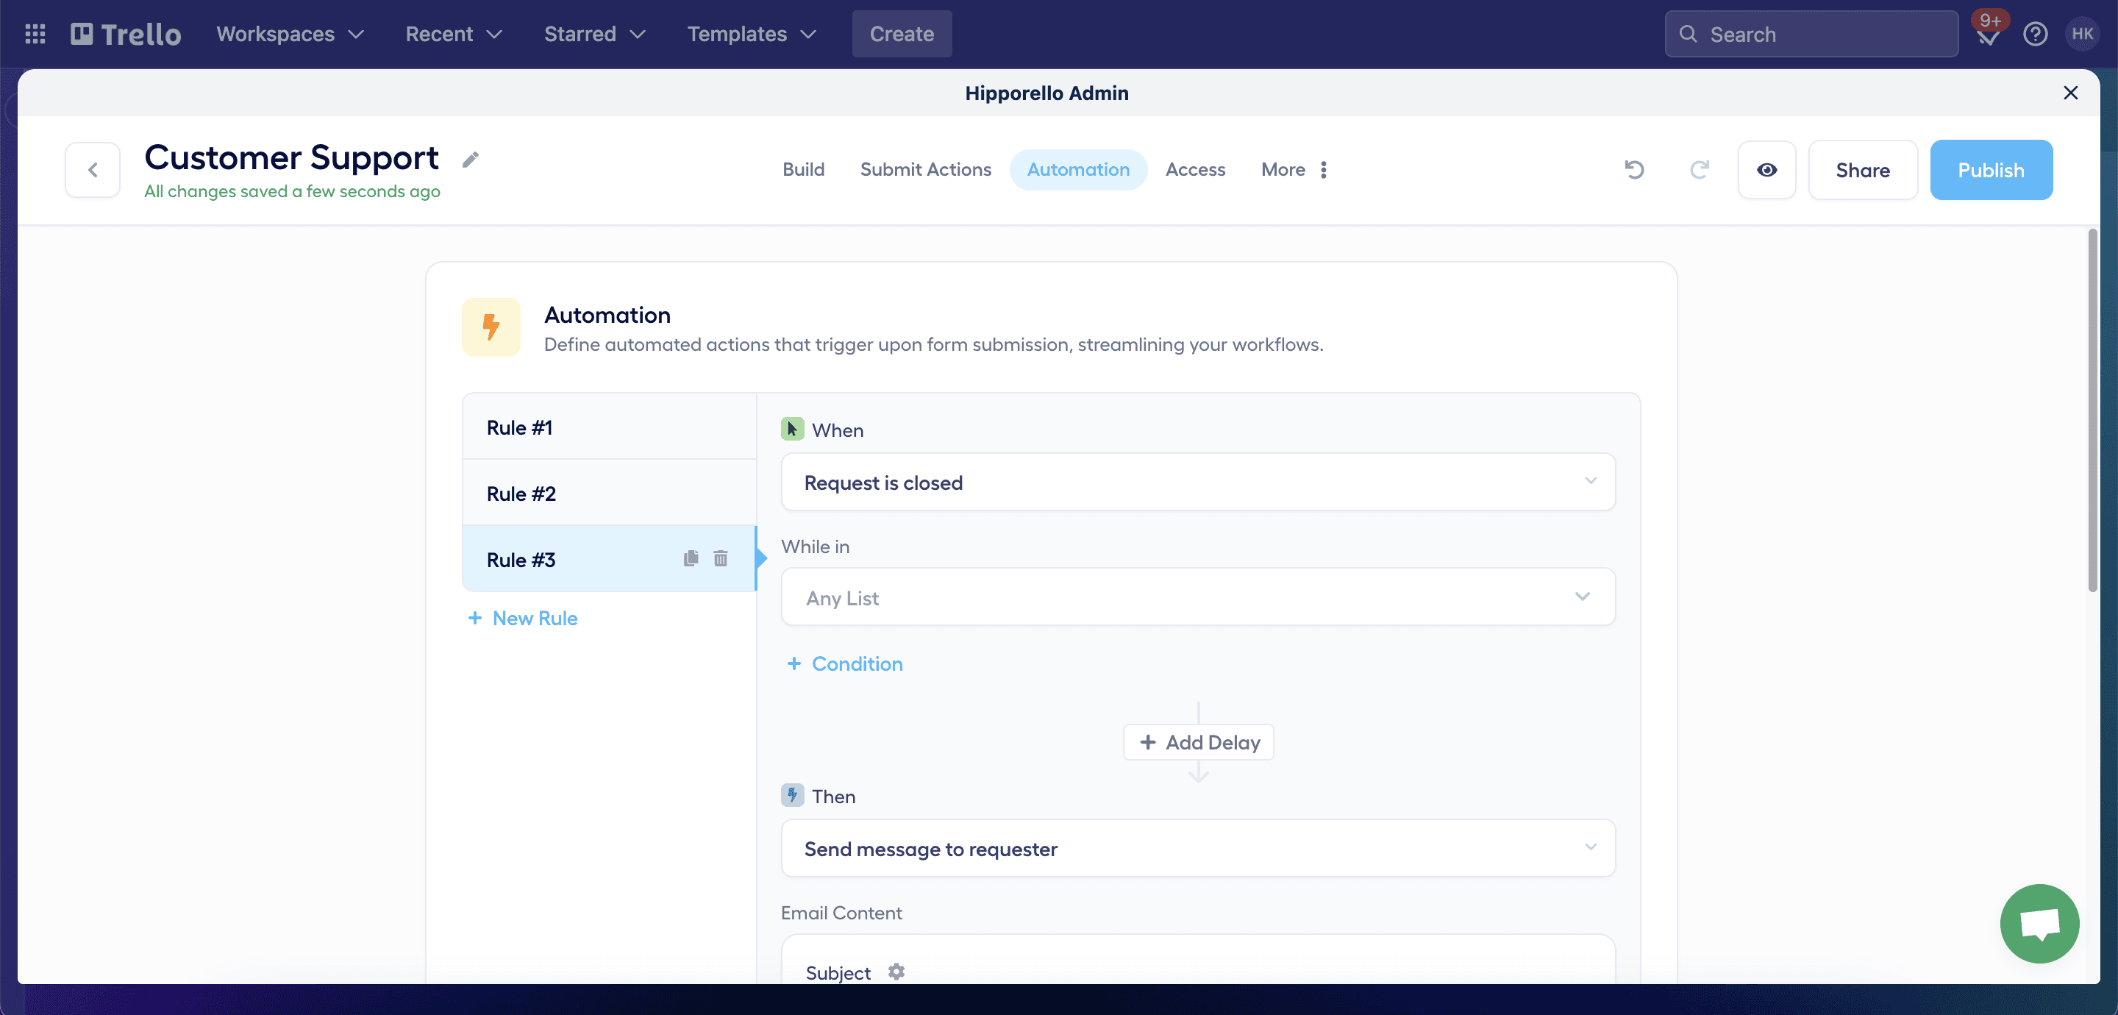This screenshot has width=2118, height=1015.
Task: Edit the Customer Support form name
Action: (471, 160)
